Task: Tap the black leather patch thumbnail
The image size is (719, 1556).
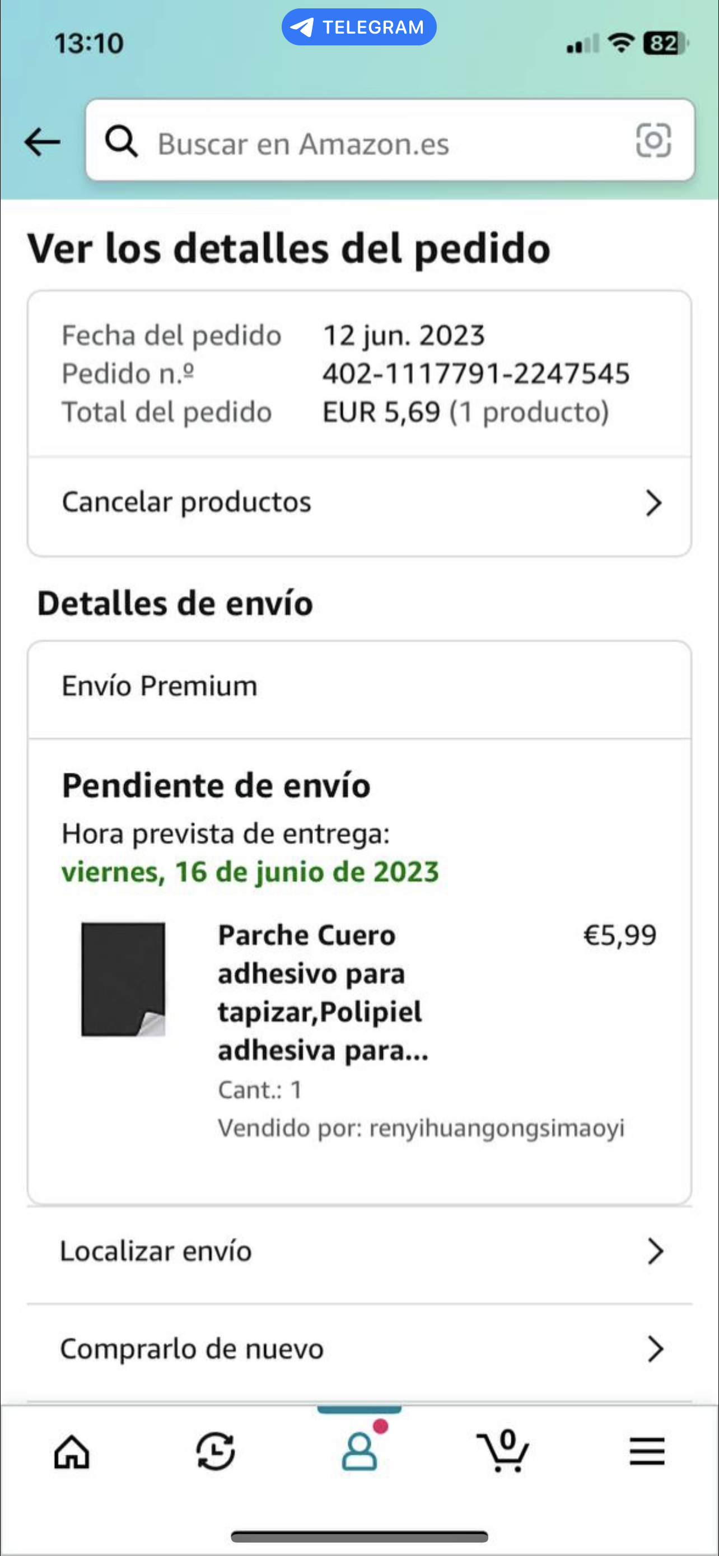Action: pyautogui.click(x=123, y=979)
